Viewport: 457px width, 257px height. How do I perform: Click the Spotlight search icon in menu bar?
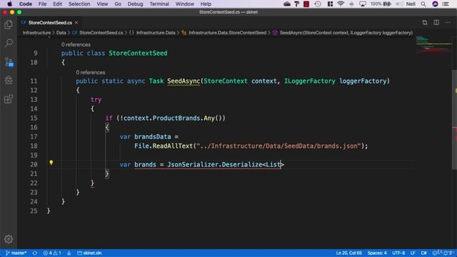pyautogui.click(x=423, y=4)
